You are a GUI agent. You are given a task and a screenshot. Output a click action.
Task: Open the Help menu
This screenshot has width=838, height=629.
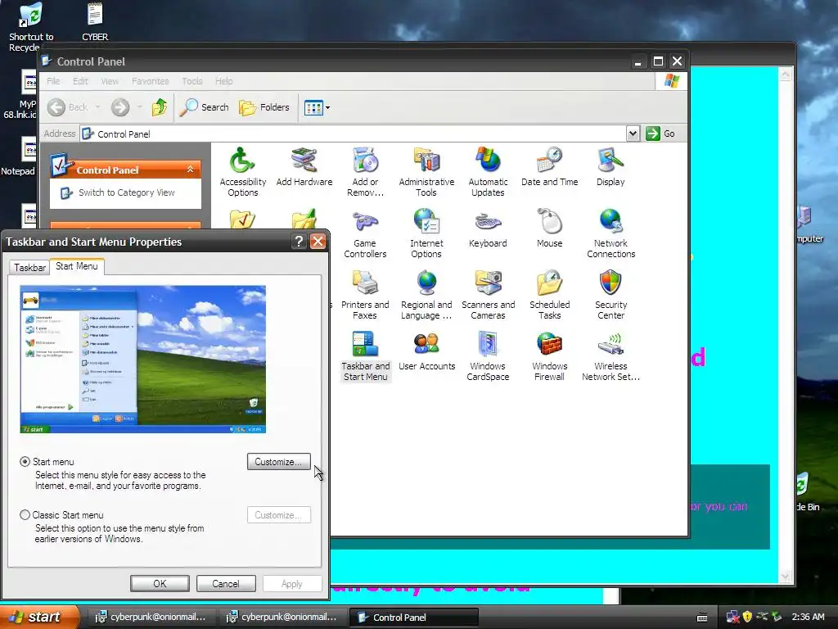pos(224,81)
